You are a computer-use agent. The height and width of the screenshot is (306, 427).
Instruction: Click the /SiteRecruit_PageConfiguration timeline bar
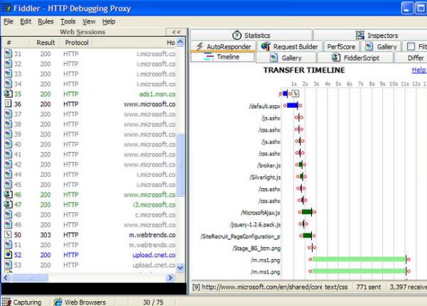click(308, 236)
